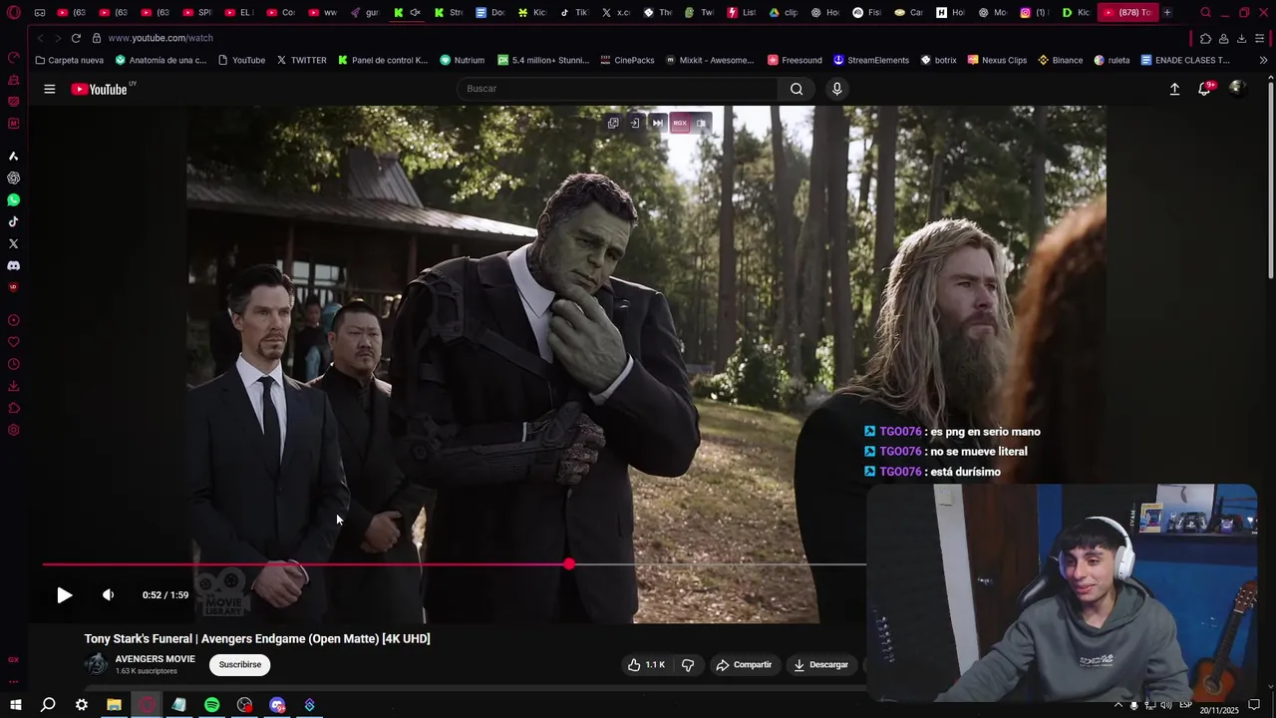Open the Carpeta nueva bookmark folder
Image resolution: width=1276 pixels, height=718 pixels.
click(x=69, y=60)
